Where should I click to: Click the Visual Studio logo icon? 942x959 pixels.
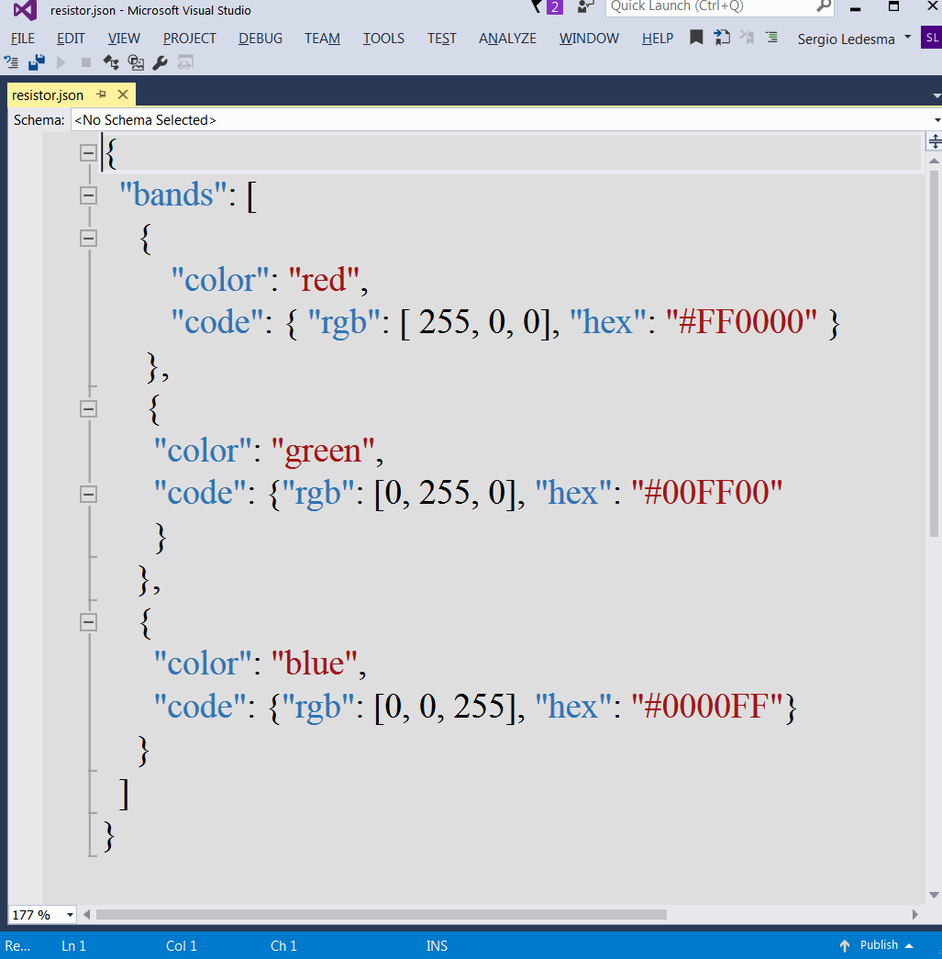pyautogui.click(x=25, y=10)
